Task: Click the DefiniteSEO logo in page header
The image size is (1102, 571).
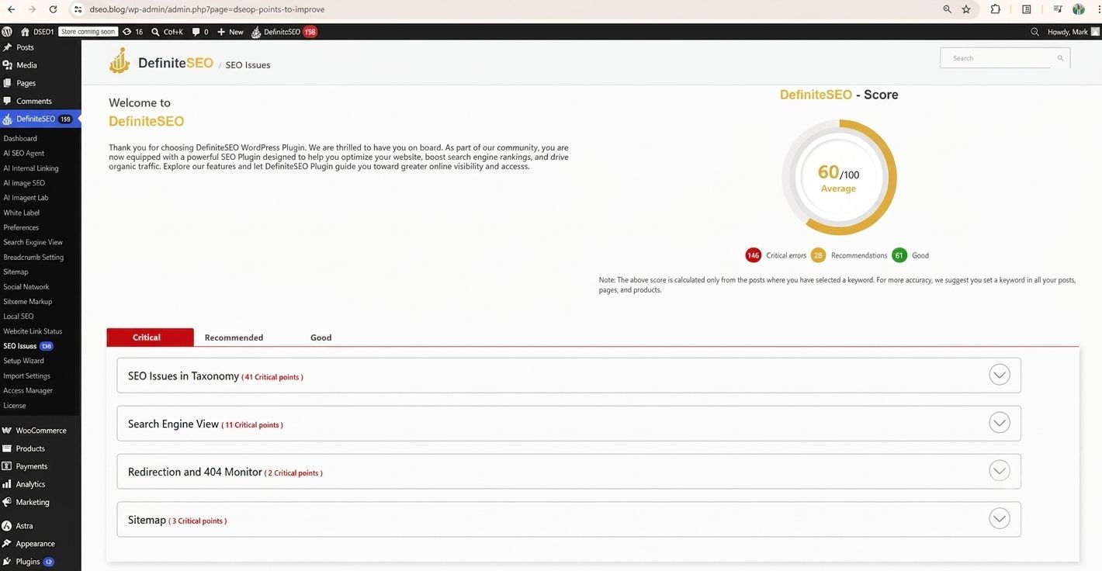Action: 161,61
